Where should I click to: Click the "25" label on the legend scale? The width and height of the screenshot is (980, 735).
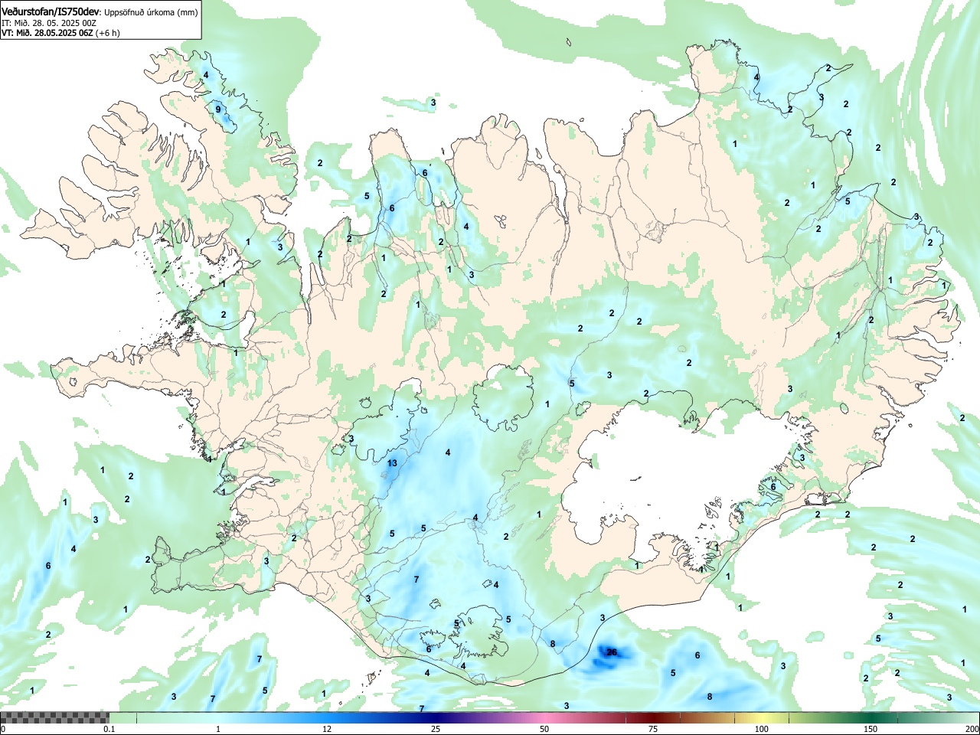[436, 729]
